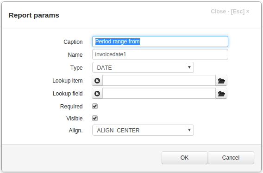Close the Report params dialog via Close - [Esc]
This screenshot has width=263, height=173.
(x=230, y=12)
